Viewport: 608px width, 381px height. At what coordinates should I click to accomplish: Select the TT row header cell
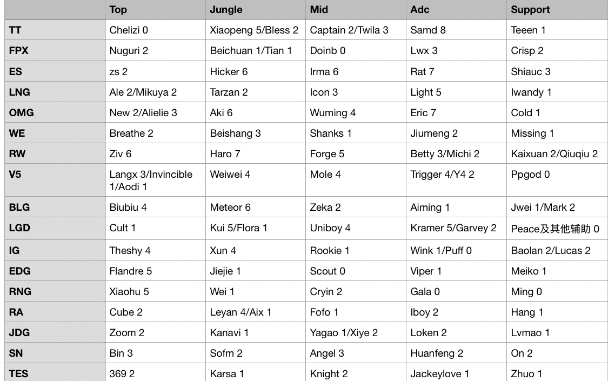54,30
